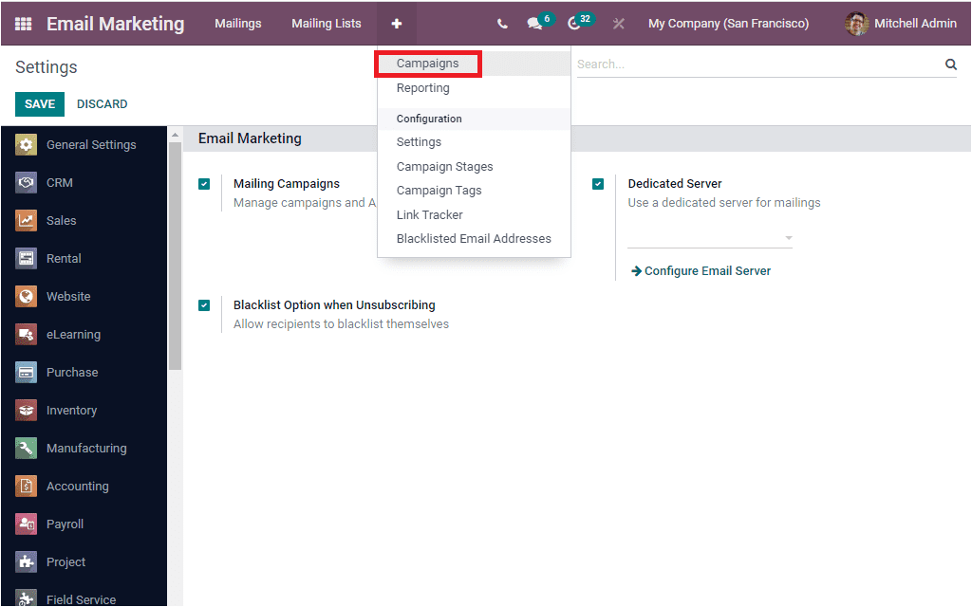Click the phone/VoIP icon in the top bar
The image size is (972, 607).
502,24
